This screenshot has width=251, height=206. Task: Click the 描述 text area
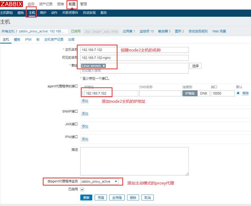135,161
